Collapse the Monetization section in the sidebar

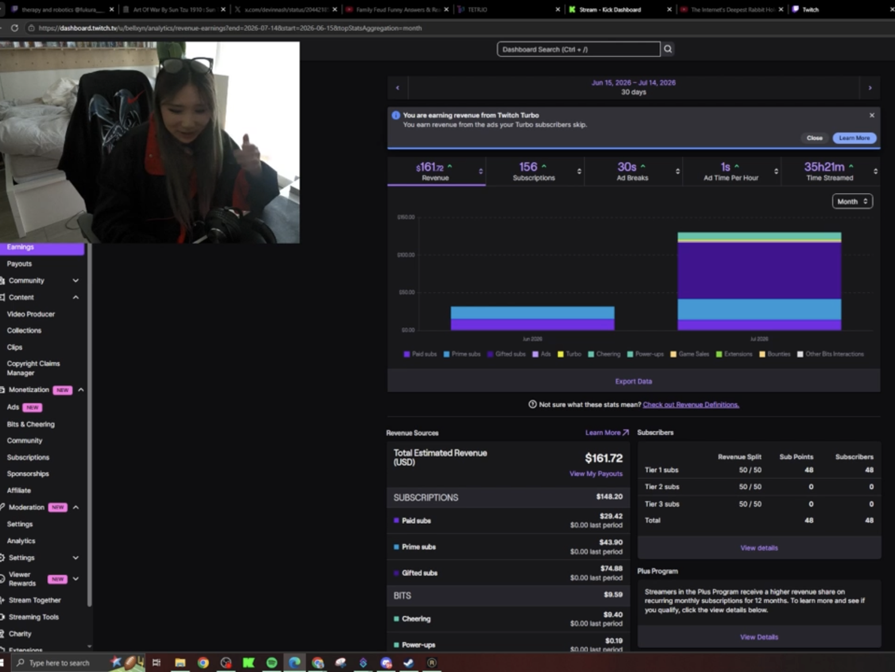[x=81, y=390]
